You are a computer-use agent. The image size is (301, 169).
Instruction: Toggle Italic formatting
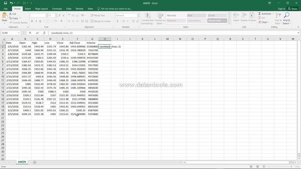coord(36,21)
